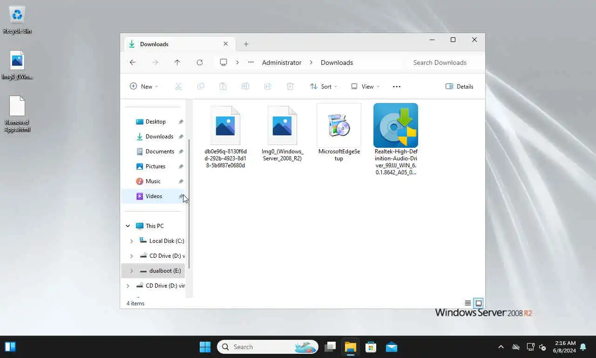Open Music in navigation pane

[153, 181]
